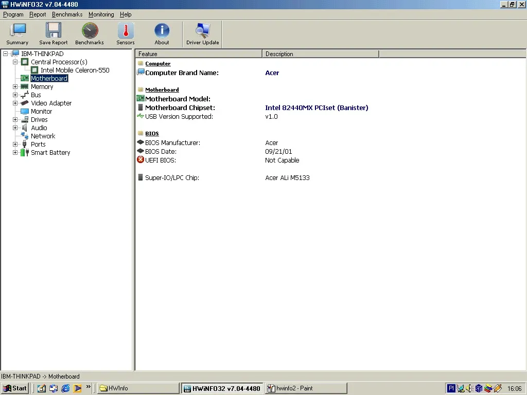
Task: Click the icon beside Computer Brand Name
Action: (140, 72)
